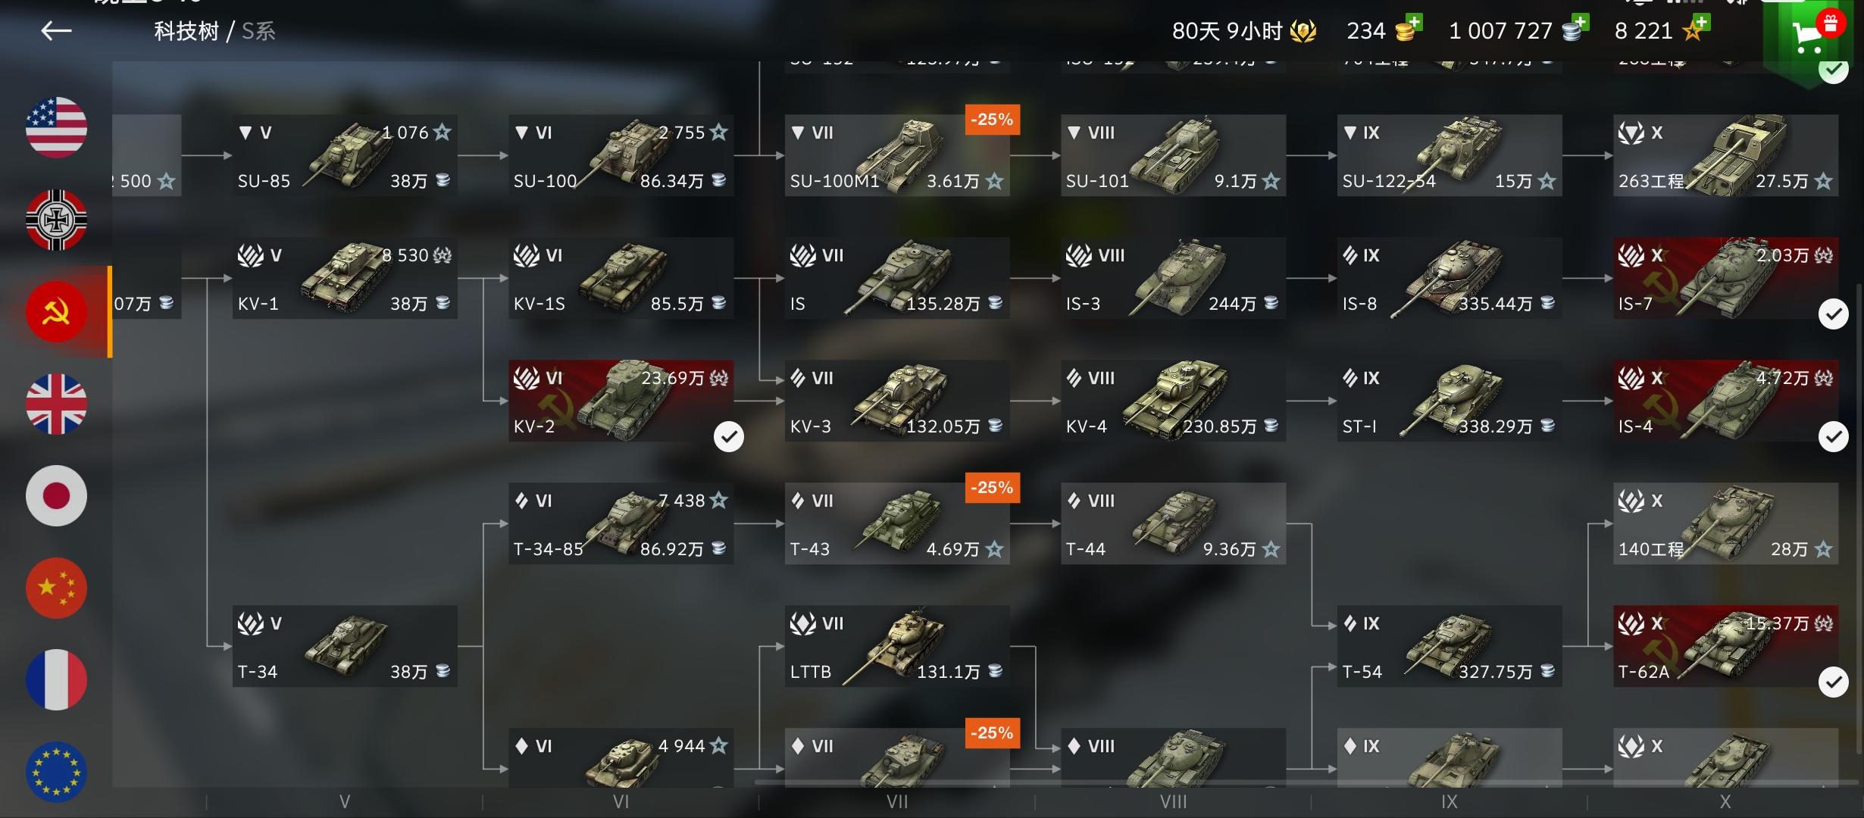
Task: Open the SU-100M1 tank with -25% discount
Action: tap(897, 155)
